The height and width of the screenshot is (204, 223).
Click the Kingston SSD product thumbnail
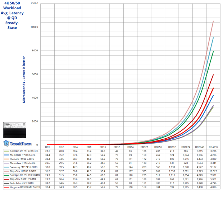(x=15, y=130)
